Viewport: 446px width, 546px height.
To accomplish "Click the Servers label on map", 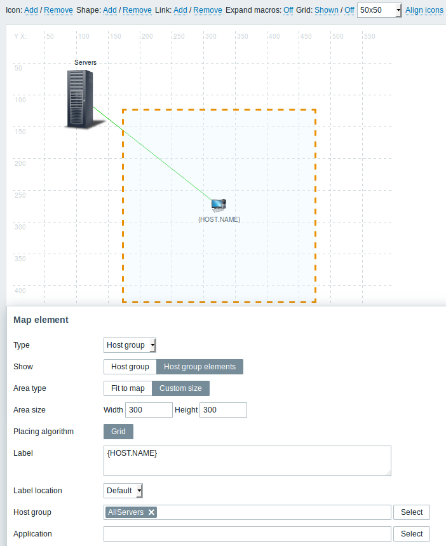I will (85, 63).
